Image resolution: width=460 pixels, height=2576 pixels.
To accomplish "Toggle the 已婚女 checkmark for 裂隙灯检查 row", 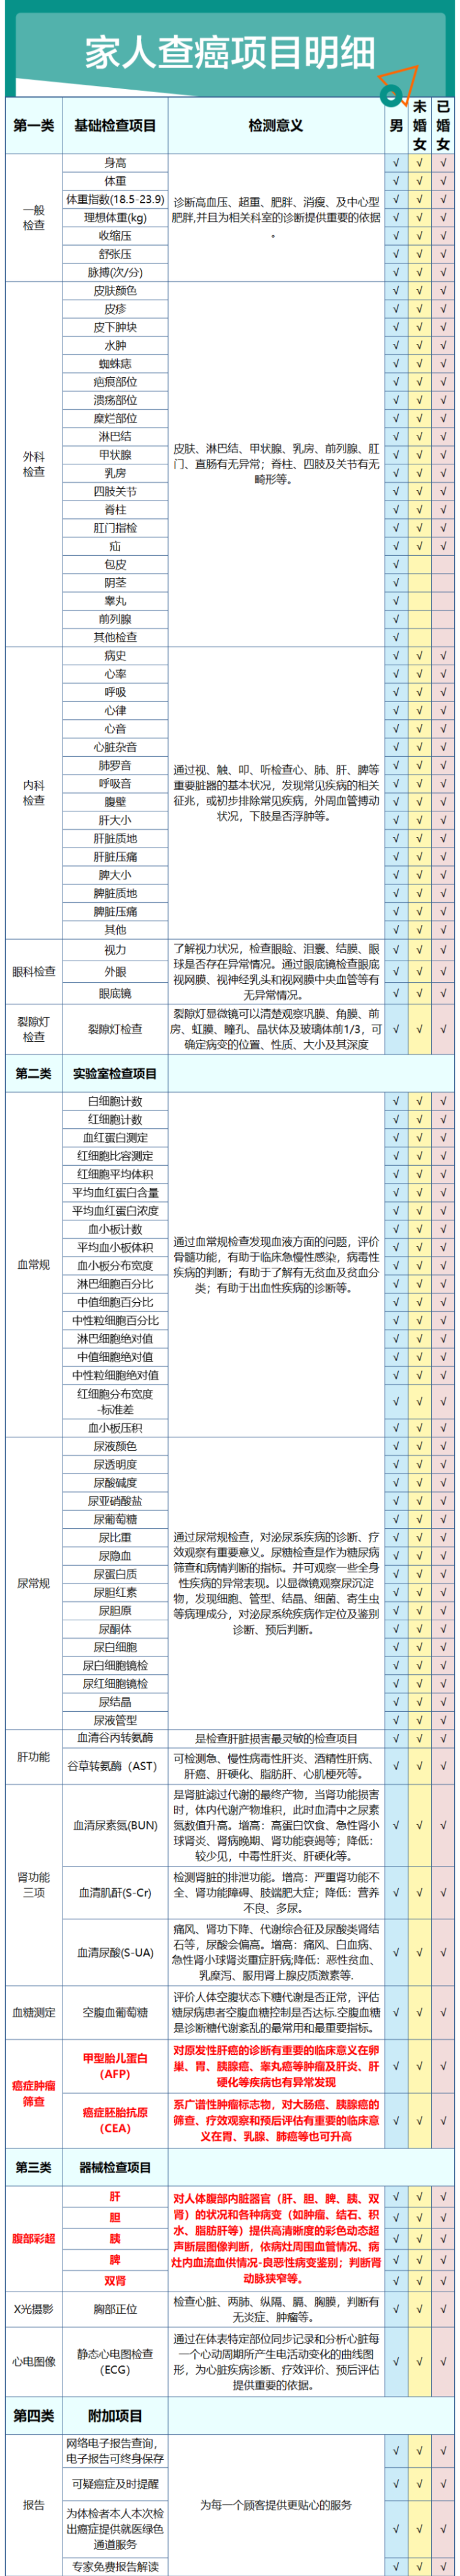I will (x=443, y=1028).
